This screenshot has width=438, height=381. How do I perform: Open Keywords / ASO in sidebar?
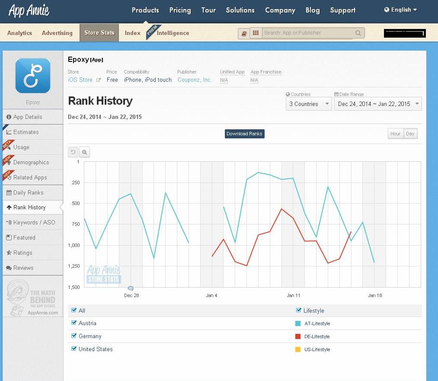[x=33, y=222]
